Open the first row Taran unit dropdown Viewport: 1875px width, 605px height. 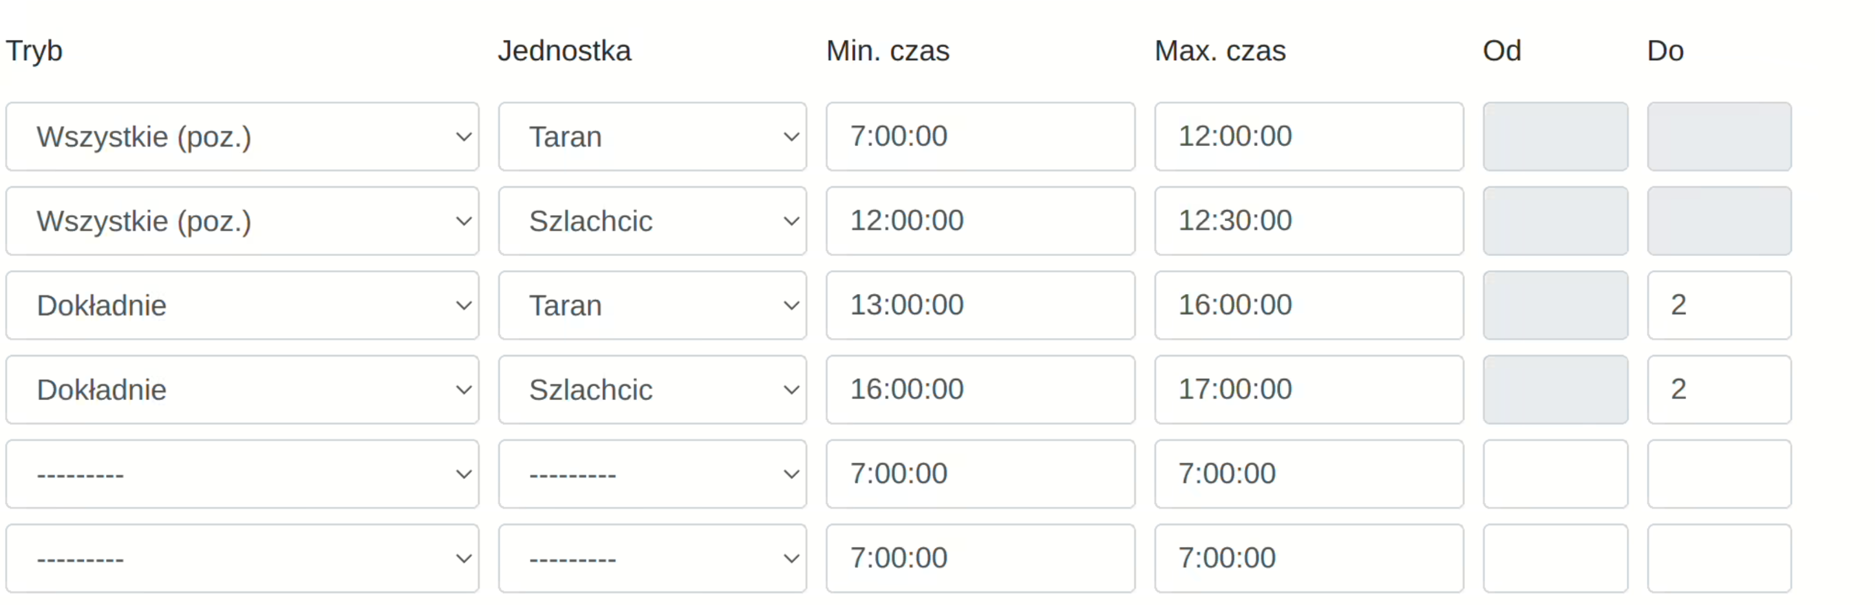(652, 137)
